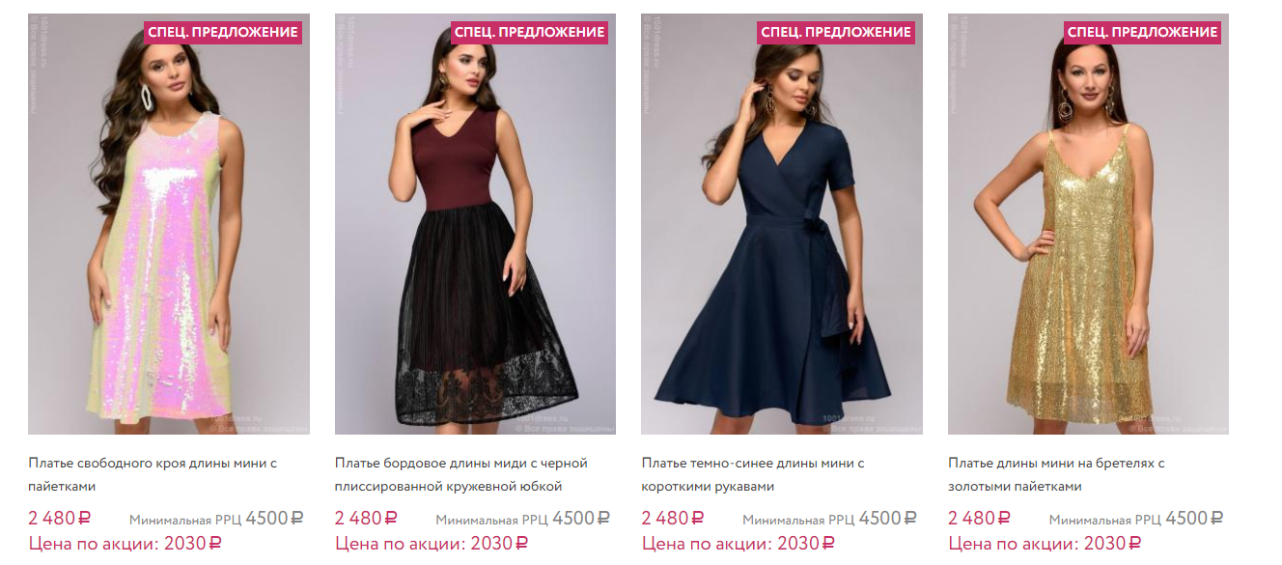This screenshot has height=565, width=1282.
Task: Open 'Платье свободного кроя длины мини с пайетками' link
Action: [153, 474]
